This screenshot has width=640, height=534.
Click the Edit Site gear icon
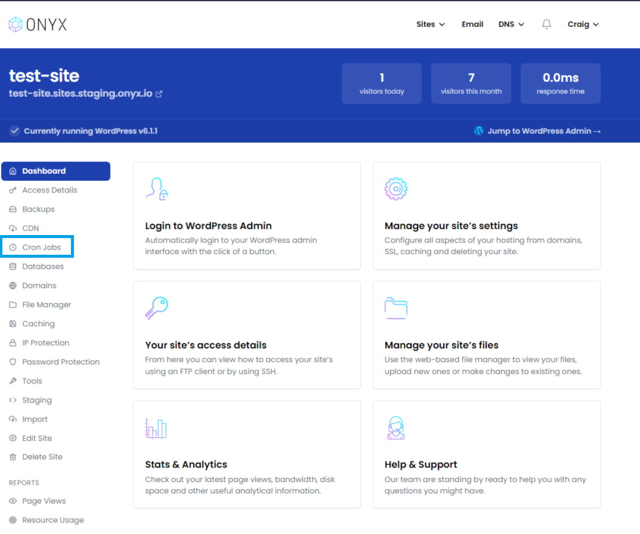(13, 438)
